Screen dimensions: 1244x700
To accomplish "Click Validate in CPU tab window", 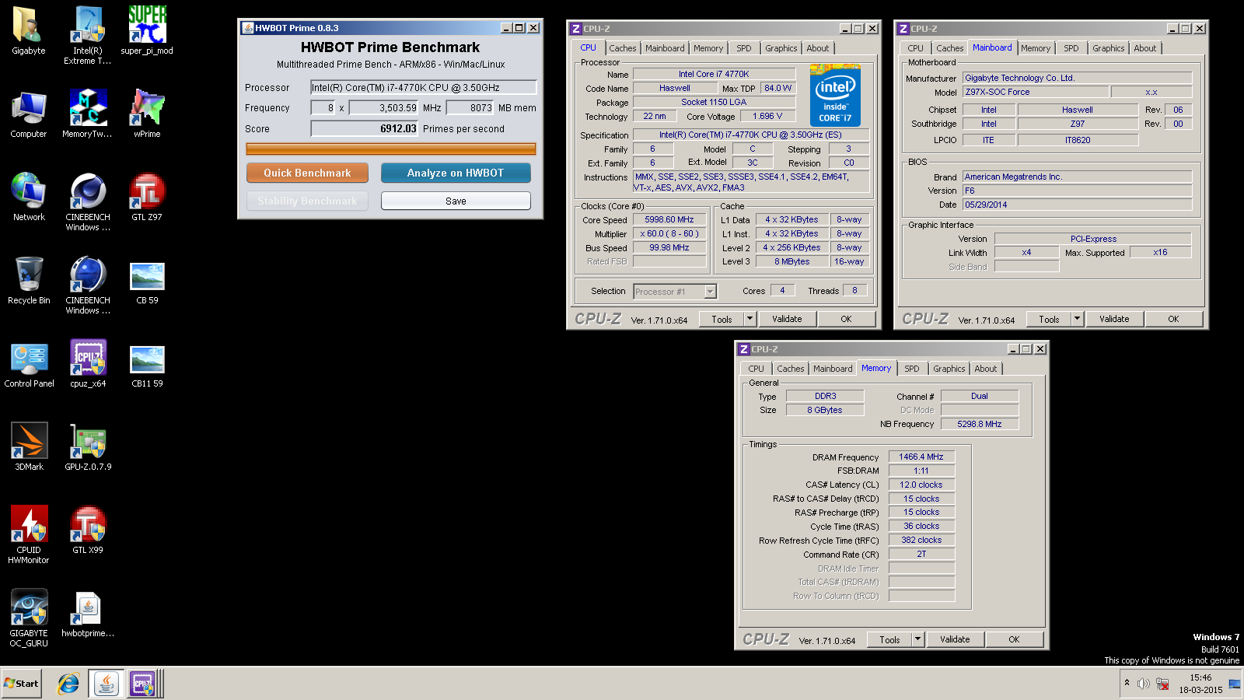I will point(787,319).
